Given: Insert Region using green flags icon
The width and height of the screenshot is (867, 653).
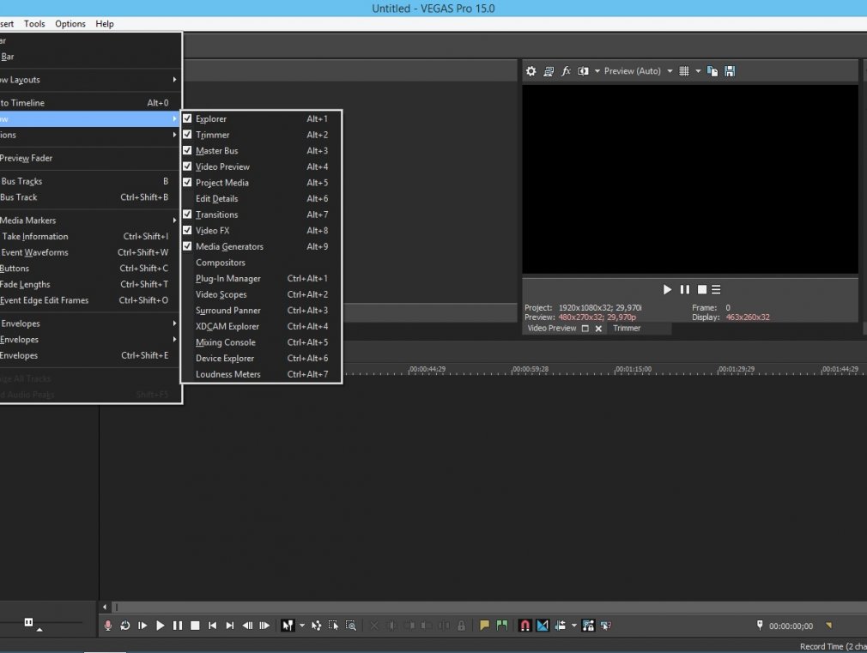Looking at the screenshot, I should click(x=501, y=626).
